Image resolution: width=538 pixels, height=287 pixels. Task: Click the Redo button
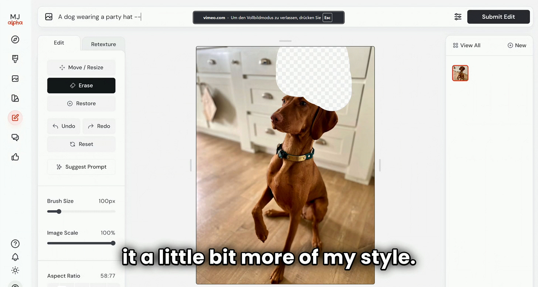pyautogui.click(x=99, y=126)
